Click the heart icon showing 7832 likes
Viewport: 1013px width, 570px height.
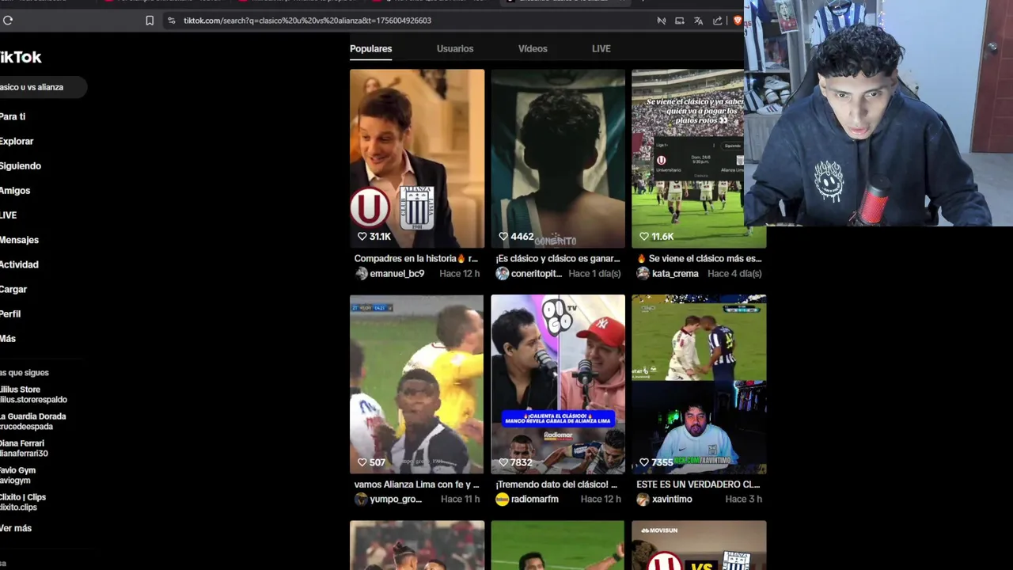(503, 462)
